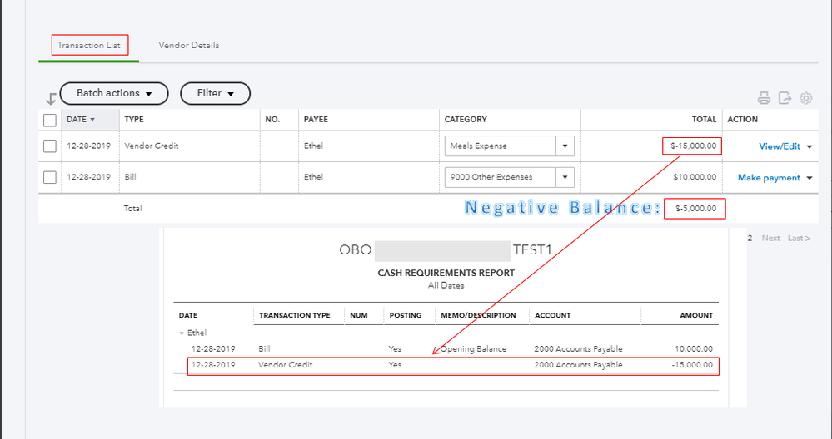Click the $-15,000.00 vendor credit total
This screenshot has height=439, width=832.
click(x=693, y=146)
